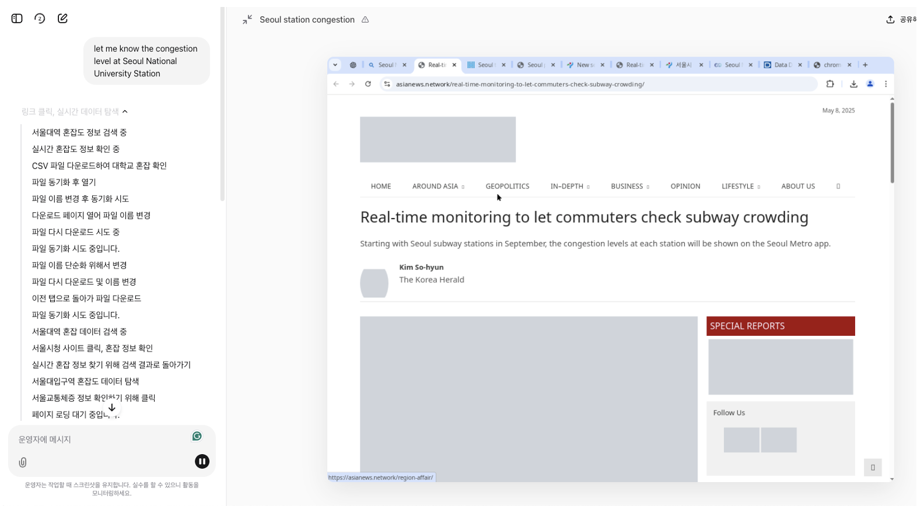
Task: Switch to the first Seoul search tab
Action: point(386,65)
